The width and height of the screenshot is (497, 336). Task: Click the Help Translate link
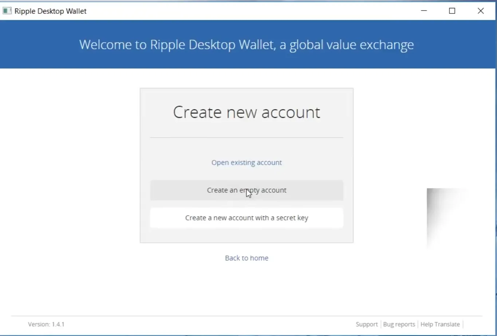(440, 324)
